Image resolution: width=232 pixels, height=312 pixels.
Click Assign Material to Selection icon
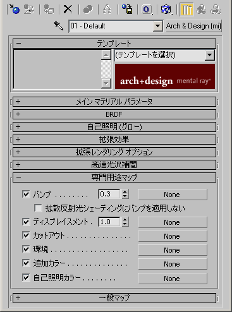(49, 9)
